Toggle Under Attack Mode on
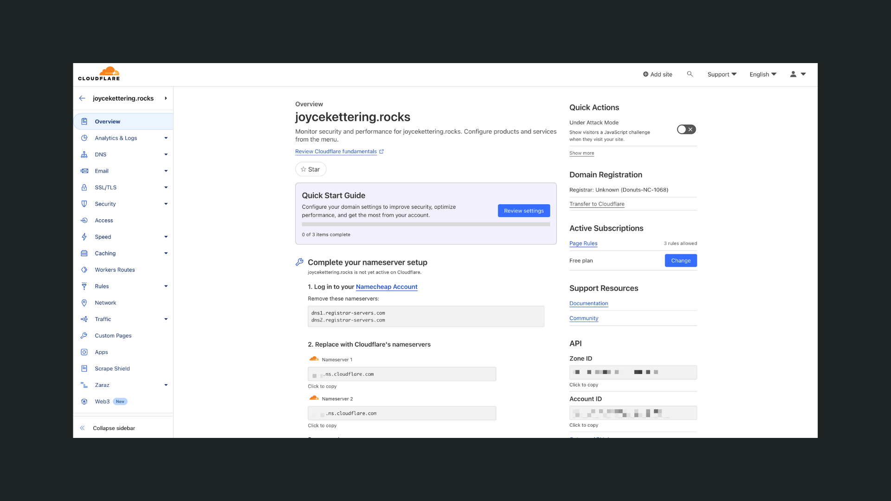The width and height of the screenshot is (891, 501). [686, 129]
